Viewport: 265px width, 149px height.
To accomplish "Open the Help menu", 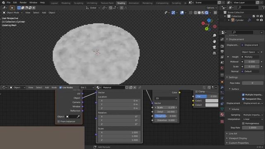I will pos(42,2).
